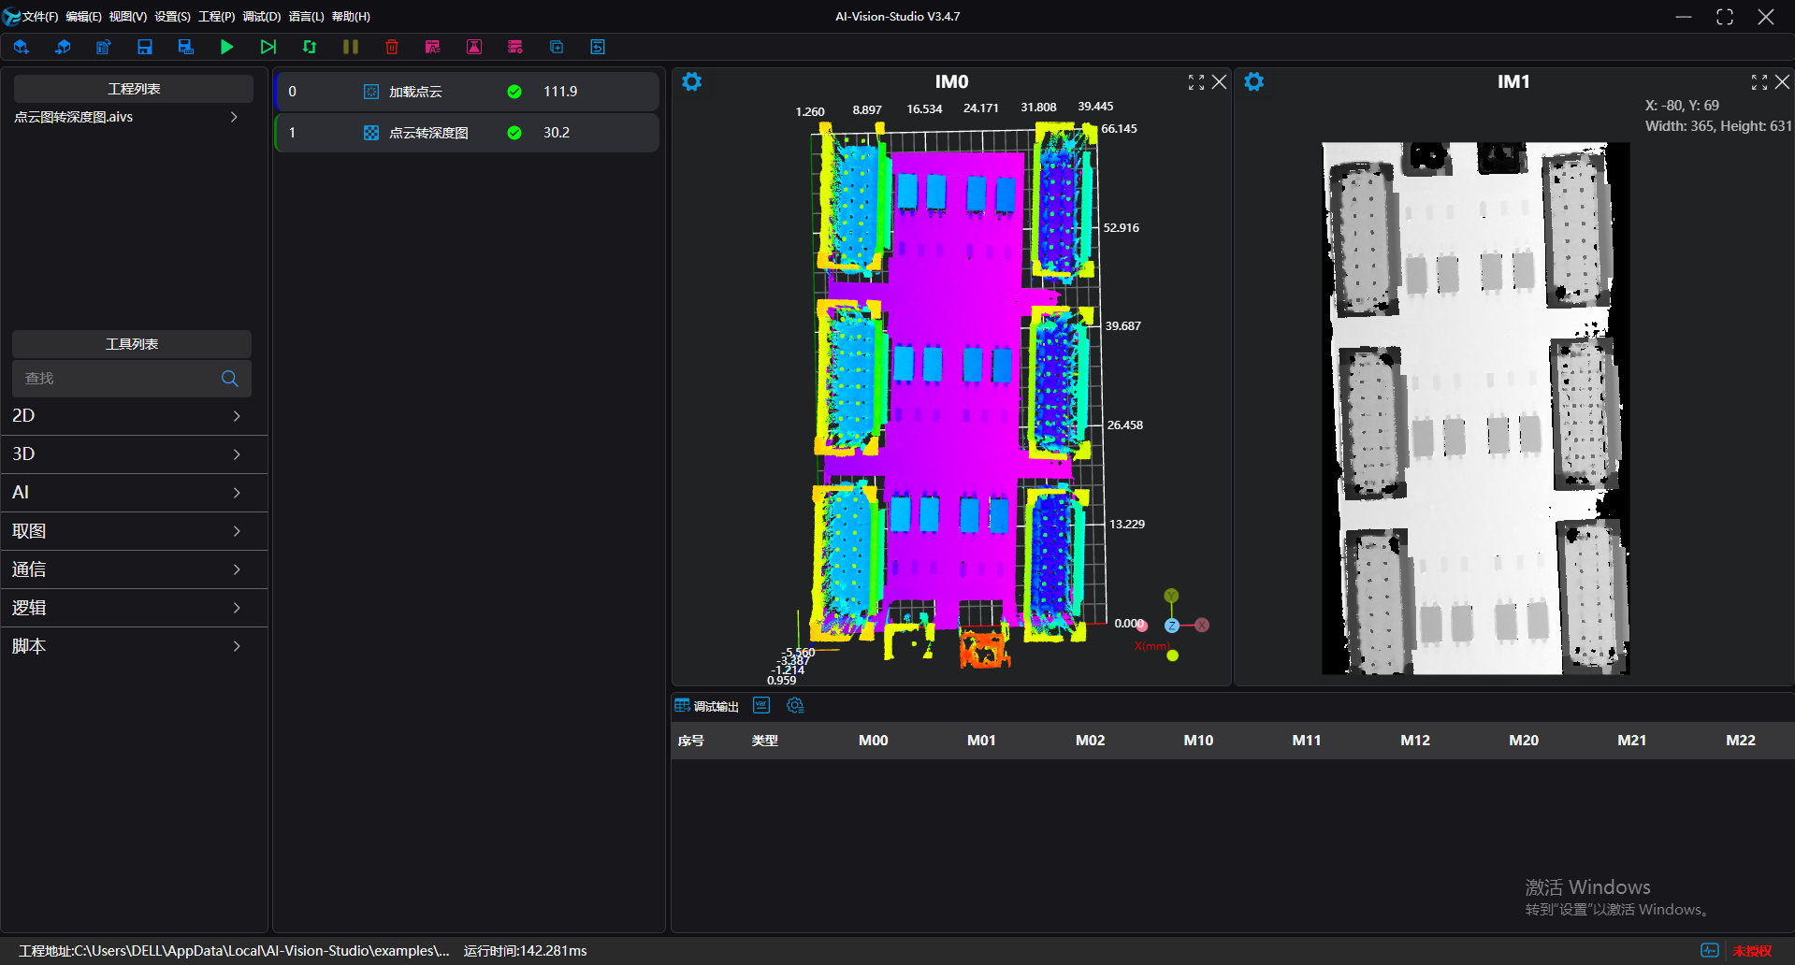Click the pink flask toolbar icon
This screenshot has width=1795, height=965.
pos(474,47)
